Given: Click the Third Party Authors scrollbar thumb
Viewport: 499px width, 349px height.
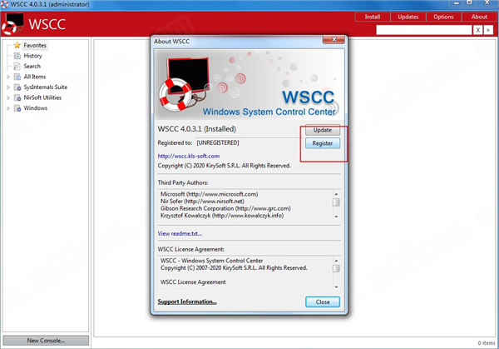Looking at the screenshot, I should click(336, 202).
